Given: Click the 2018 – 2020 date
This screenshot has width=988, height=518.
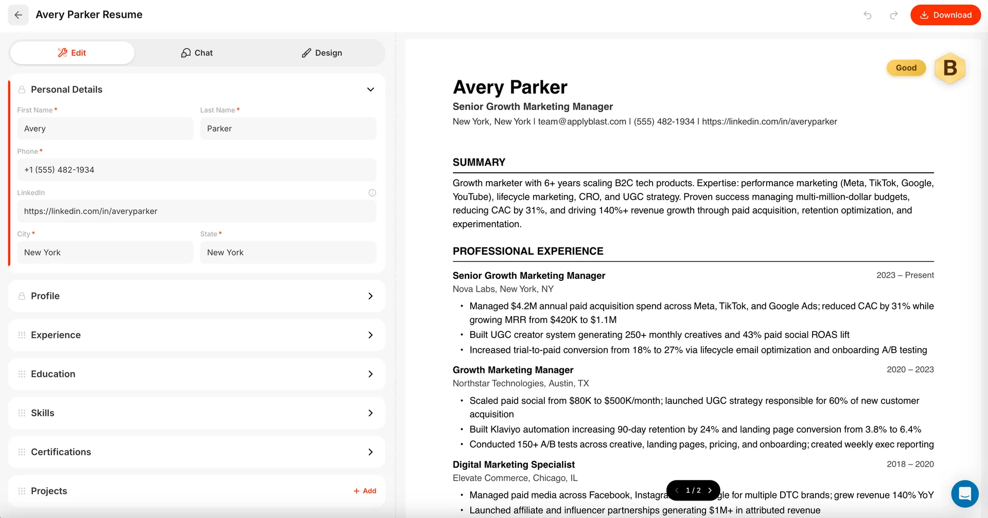Looking at the screenshot, I should coord(910,464).
